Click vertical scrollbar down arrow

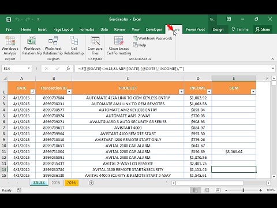(x=274, y=176)
